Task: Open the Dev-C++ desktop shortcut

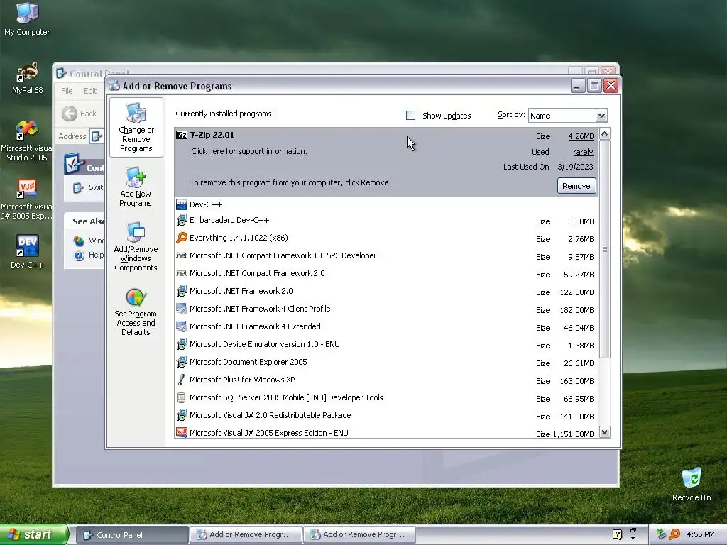Action: pos(27,246)
